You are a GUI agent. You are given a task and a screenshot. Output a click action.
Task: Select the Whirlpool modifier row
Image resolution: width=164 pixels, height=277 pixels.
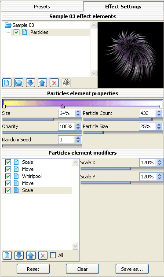point(37,176)
